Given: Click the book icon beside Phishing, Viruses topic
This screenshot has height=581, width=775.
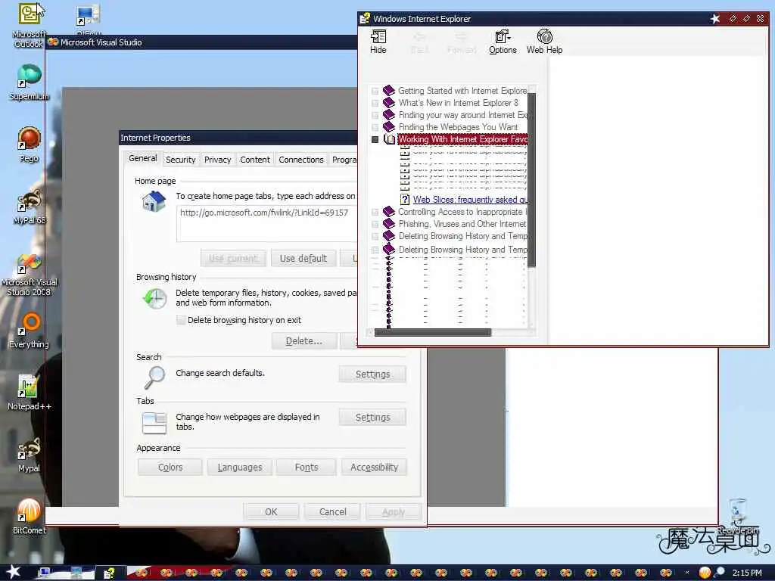Looking at the screenshot, I should pyautogui.click(x=389, y=224).
